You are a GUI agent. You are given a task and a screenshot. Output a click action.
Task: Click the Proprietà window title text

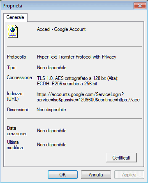(x=12, y=6)
